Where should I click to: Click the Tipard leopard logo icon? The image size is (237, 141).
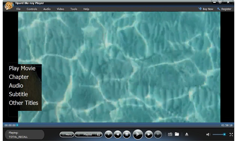[x=9, y=6]
